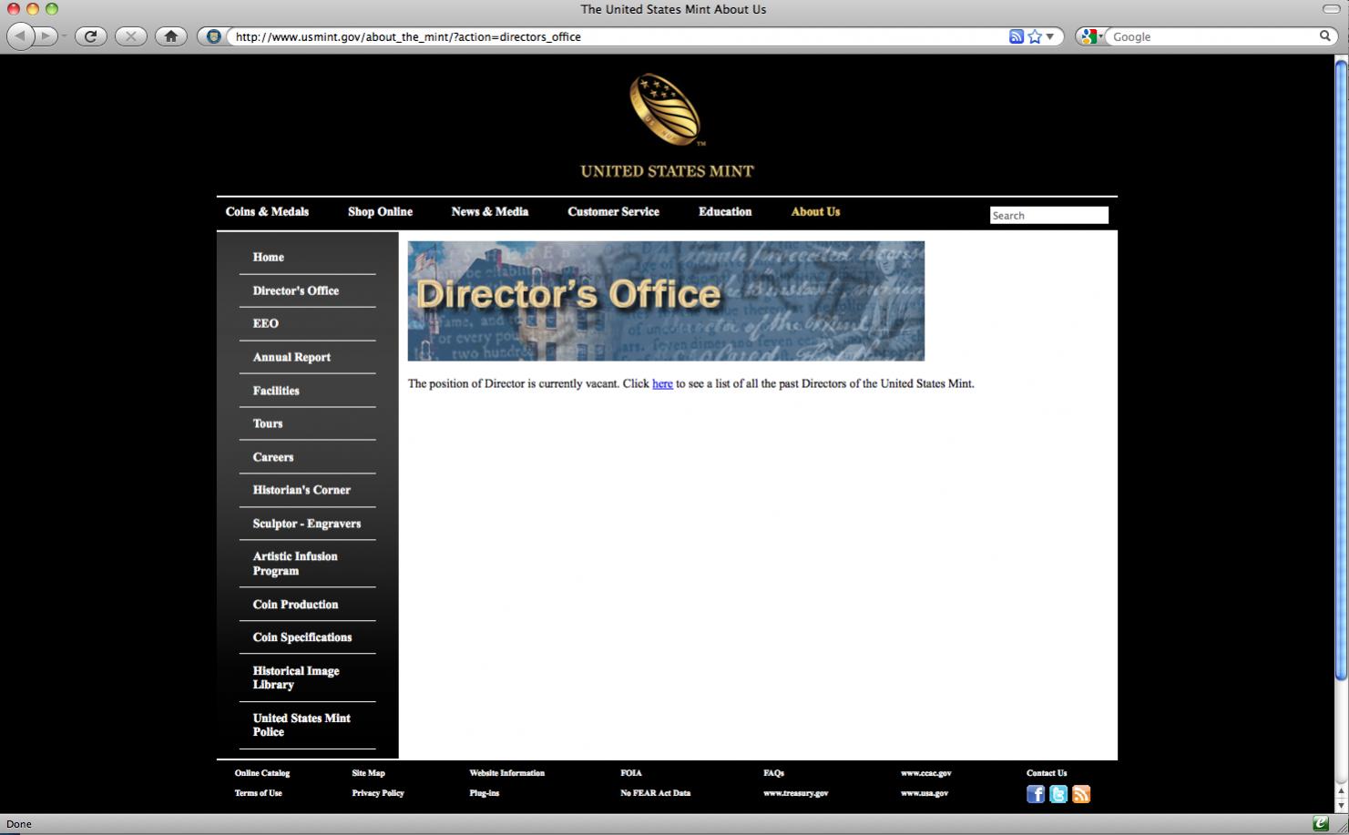Open the orange RSS icon in footer
The height and width of the screenshot is (835, 1349).
click(1081, 794)
